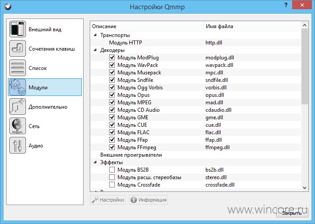Enable the Модуль BS2B checkbox
Image resolution: width=315 pixels, height=224 pixels.
[x=112, y=170]
